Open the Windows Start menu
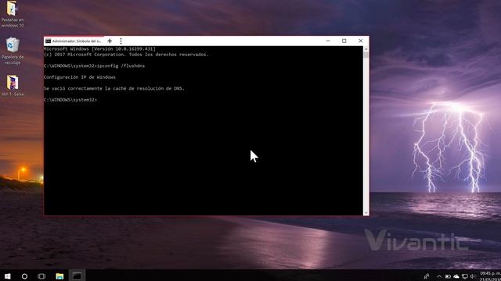Image resolution: width=501 pixels, height=281 pixels. (7, 276)
